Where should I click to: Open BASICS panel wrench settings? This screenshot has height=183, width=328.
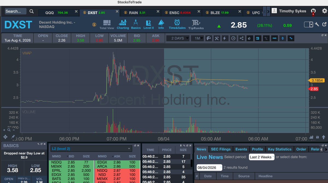[x=38, y=144]
